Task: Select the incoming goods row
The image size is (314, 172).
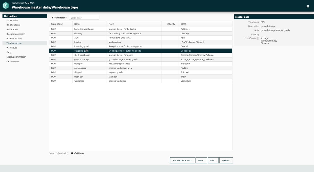Action: coord(141,46)
